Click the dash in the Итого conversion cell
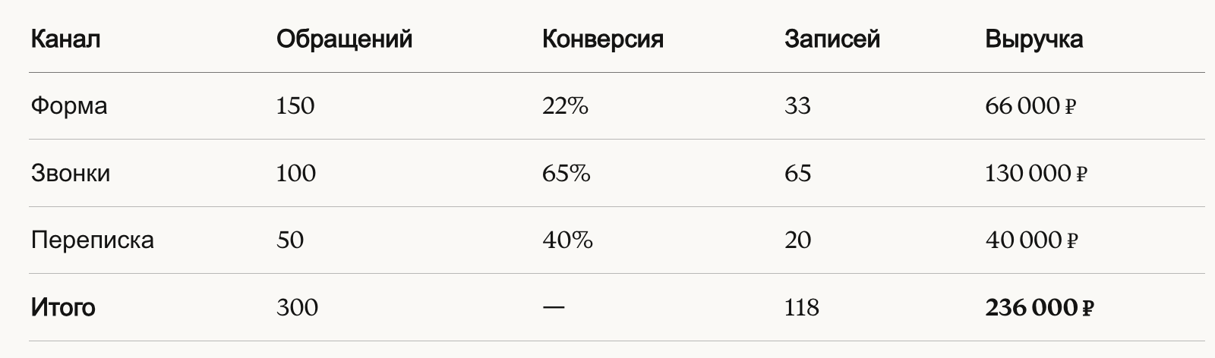1215x358 pixels. coord(554,307)
